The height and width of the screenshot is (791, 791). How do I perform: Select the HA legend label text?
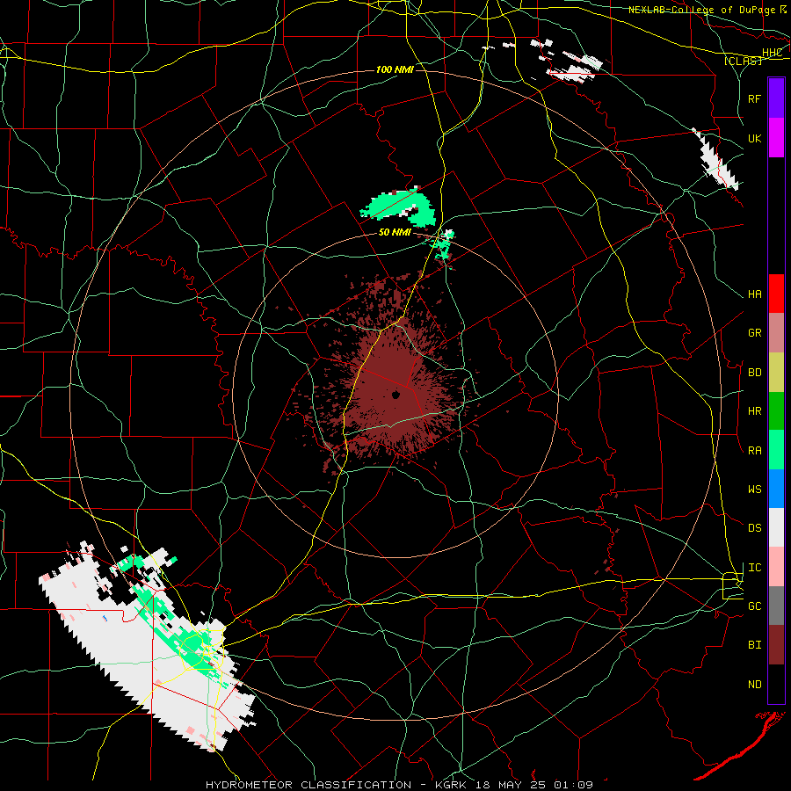755,294
